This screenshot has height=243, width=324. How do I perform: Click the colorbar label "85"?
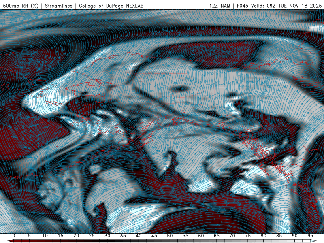(x=279, y=236)
